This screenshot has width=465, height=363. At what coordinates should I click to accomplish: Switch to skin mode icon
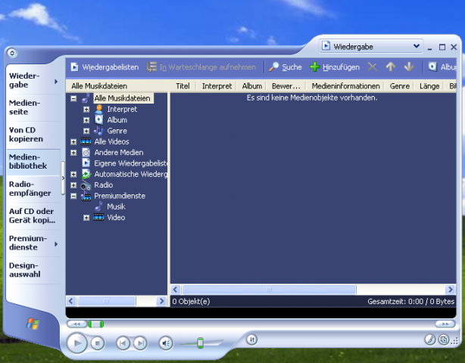click(x=444, y=340)
